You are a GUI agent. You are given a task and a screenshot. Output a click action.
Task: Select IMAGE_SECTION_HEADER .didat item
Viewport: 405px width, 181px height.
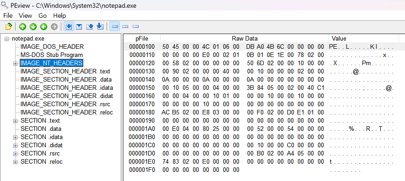tap(67, 96)
